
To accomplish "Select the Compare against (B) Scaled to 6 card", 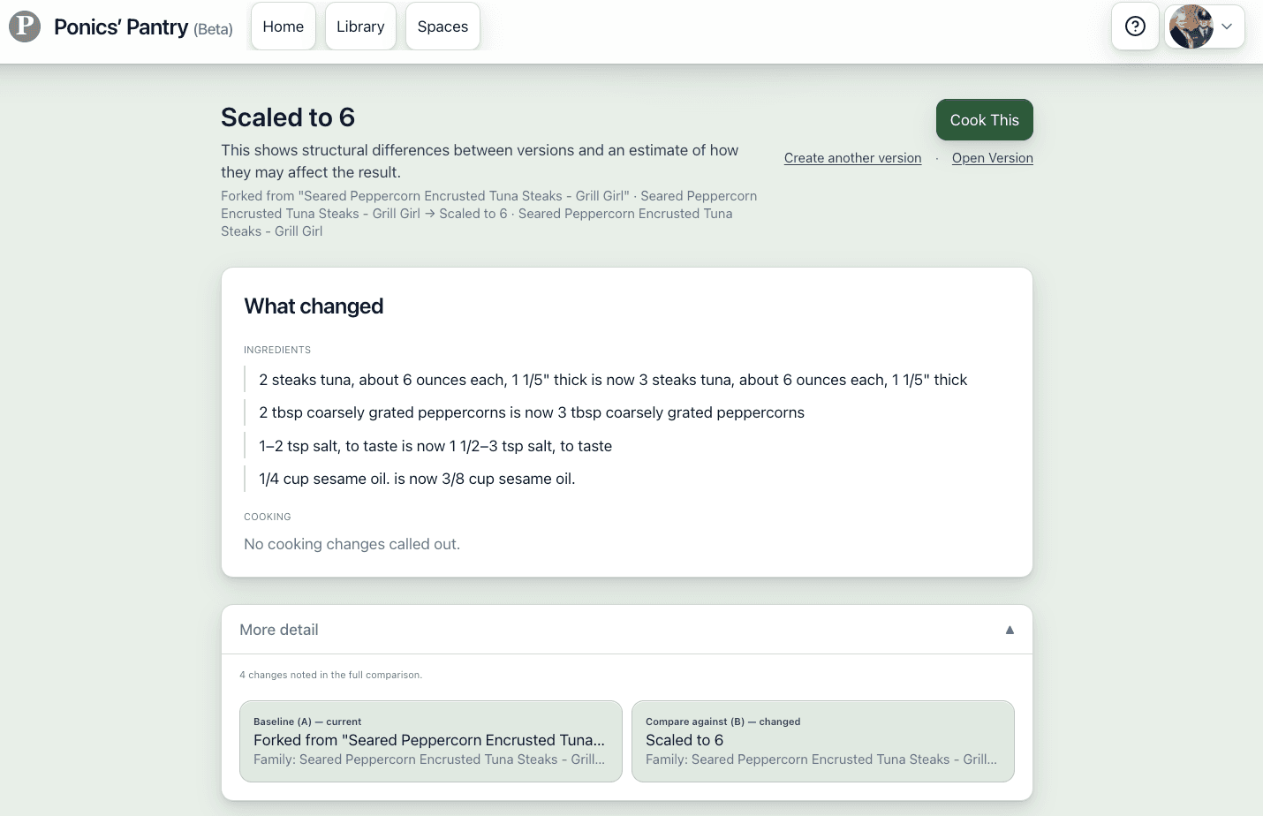I will [x=823, y=741].
